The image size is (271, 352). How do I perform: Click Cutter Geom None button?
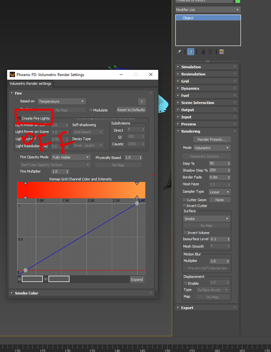pos(220,200)
